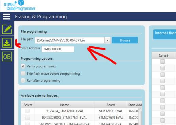Open the File path dropdown arrow

[x=107, y=40]
